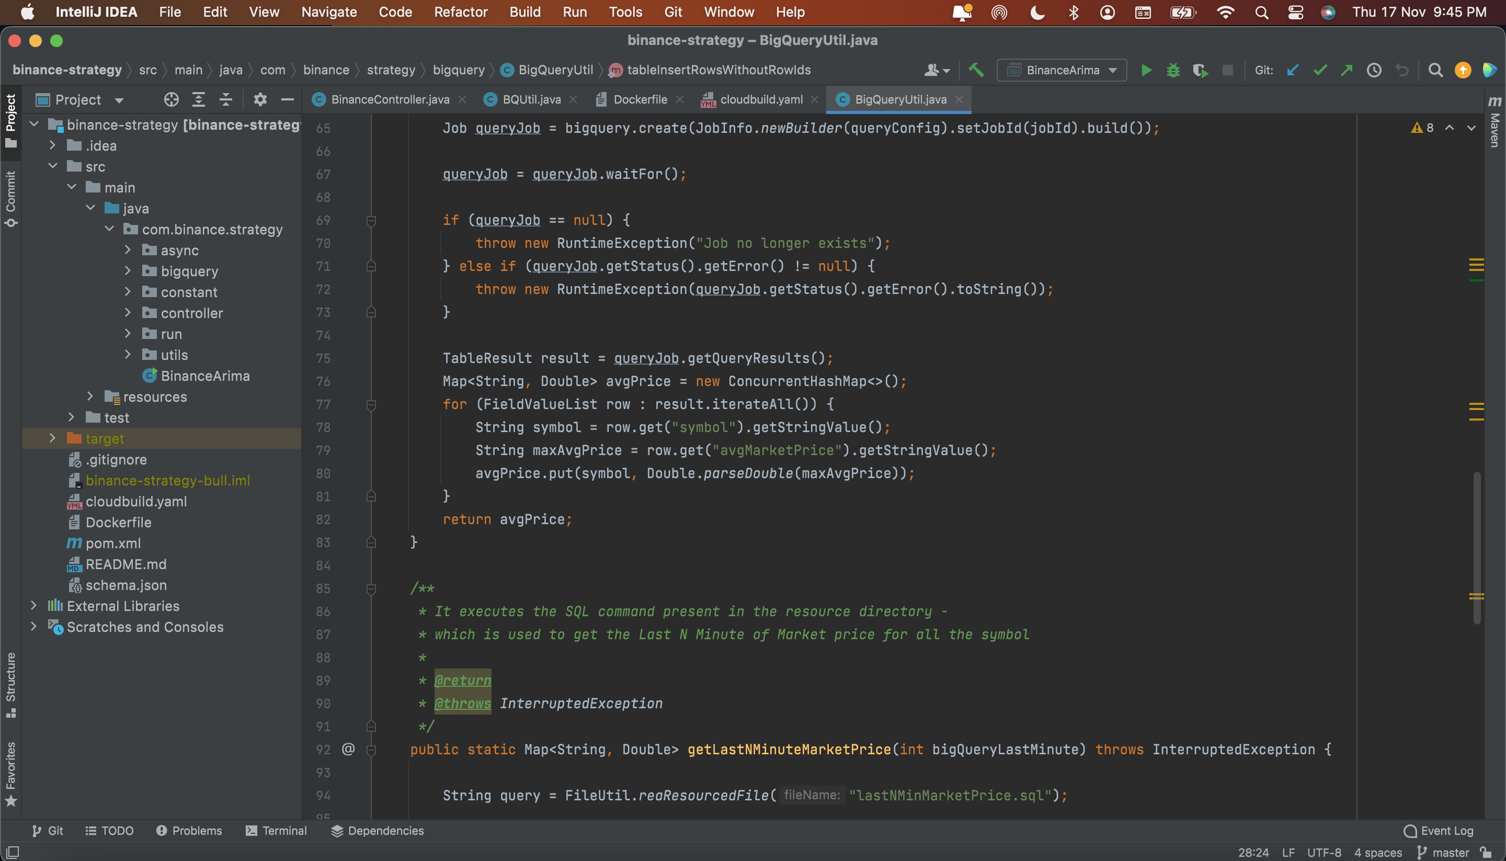Click the UTF-8 encoding status entry
This screenshot has width=1506, height=861.
[1324, 852]
